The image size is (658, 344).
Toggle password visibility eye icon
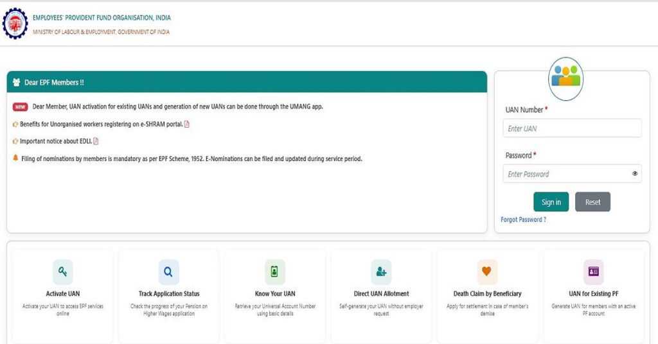tap(634, 173)
